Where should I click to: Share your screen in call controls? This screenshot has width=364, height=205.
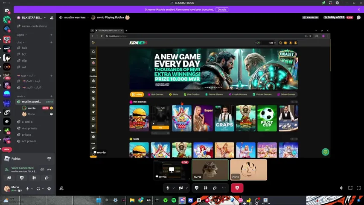[x=197, y=188]
